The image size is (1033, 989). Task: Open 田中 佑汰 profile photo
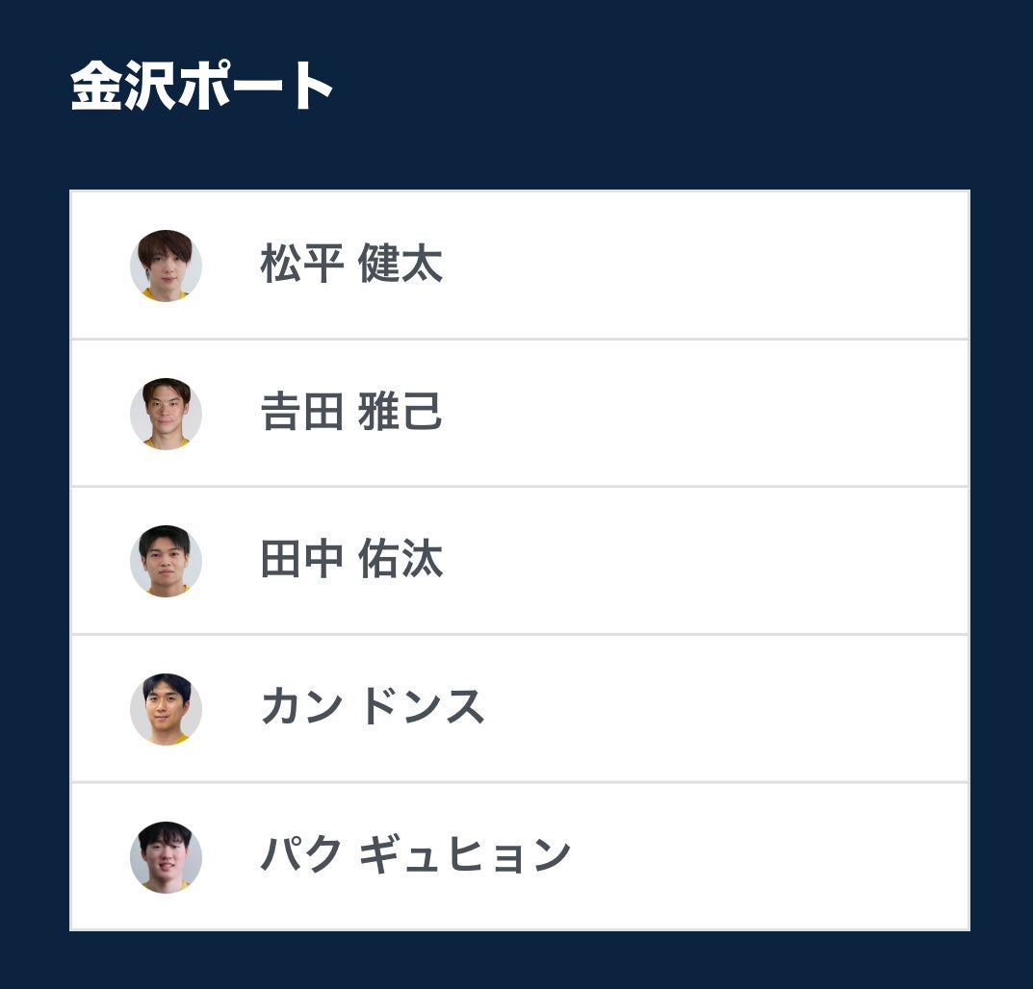pyautogui.click(x=166, y=561)
